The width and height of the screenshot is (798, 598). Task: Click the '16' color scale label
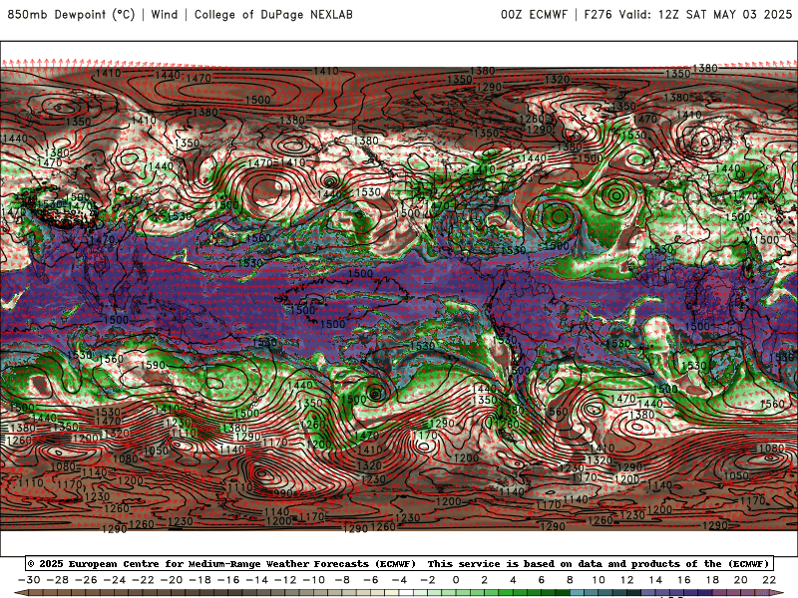tap(684, 580)
